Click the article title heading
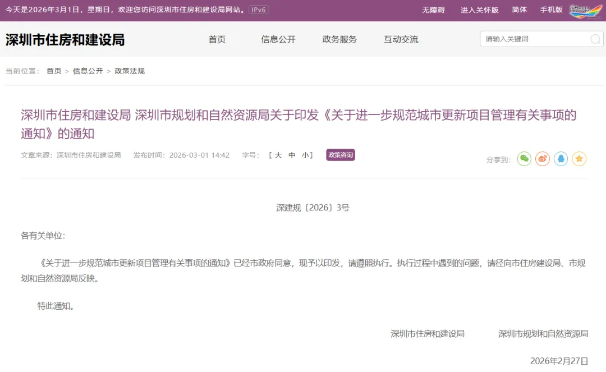This screenshot has height=372, width=606. click(299, 124)
